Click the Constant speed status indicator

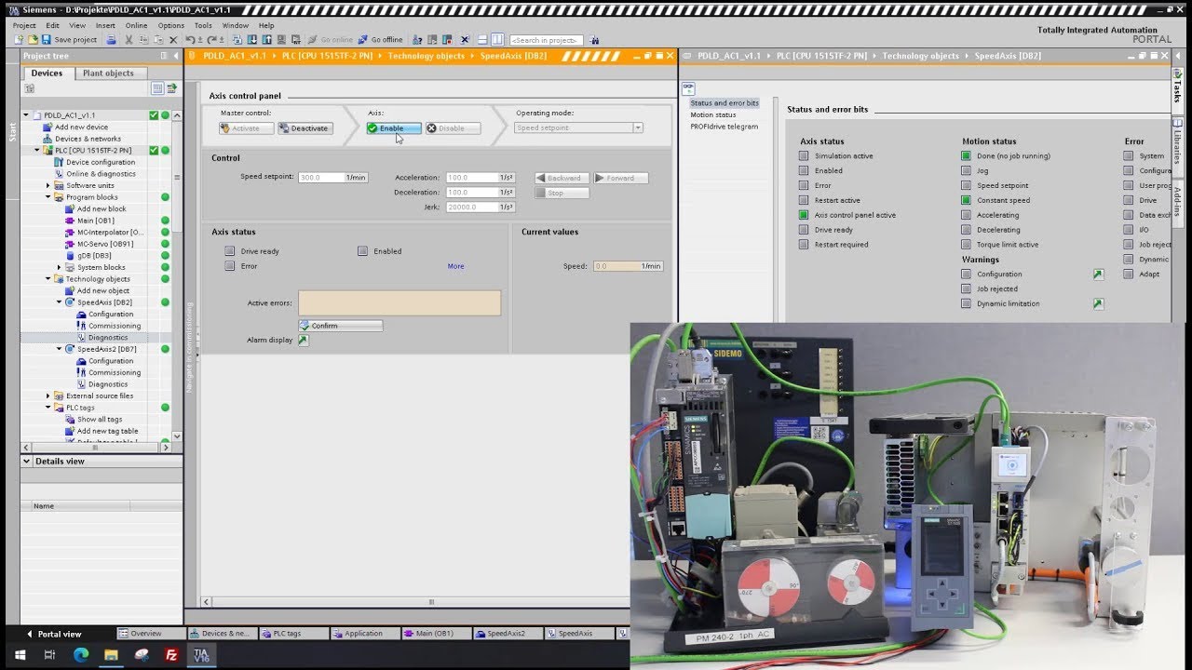click(x=966, y=200)
